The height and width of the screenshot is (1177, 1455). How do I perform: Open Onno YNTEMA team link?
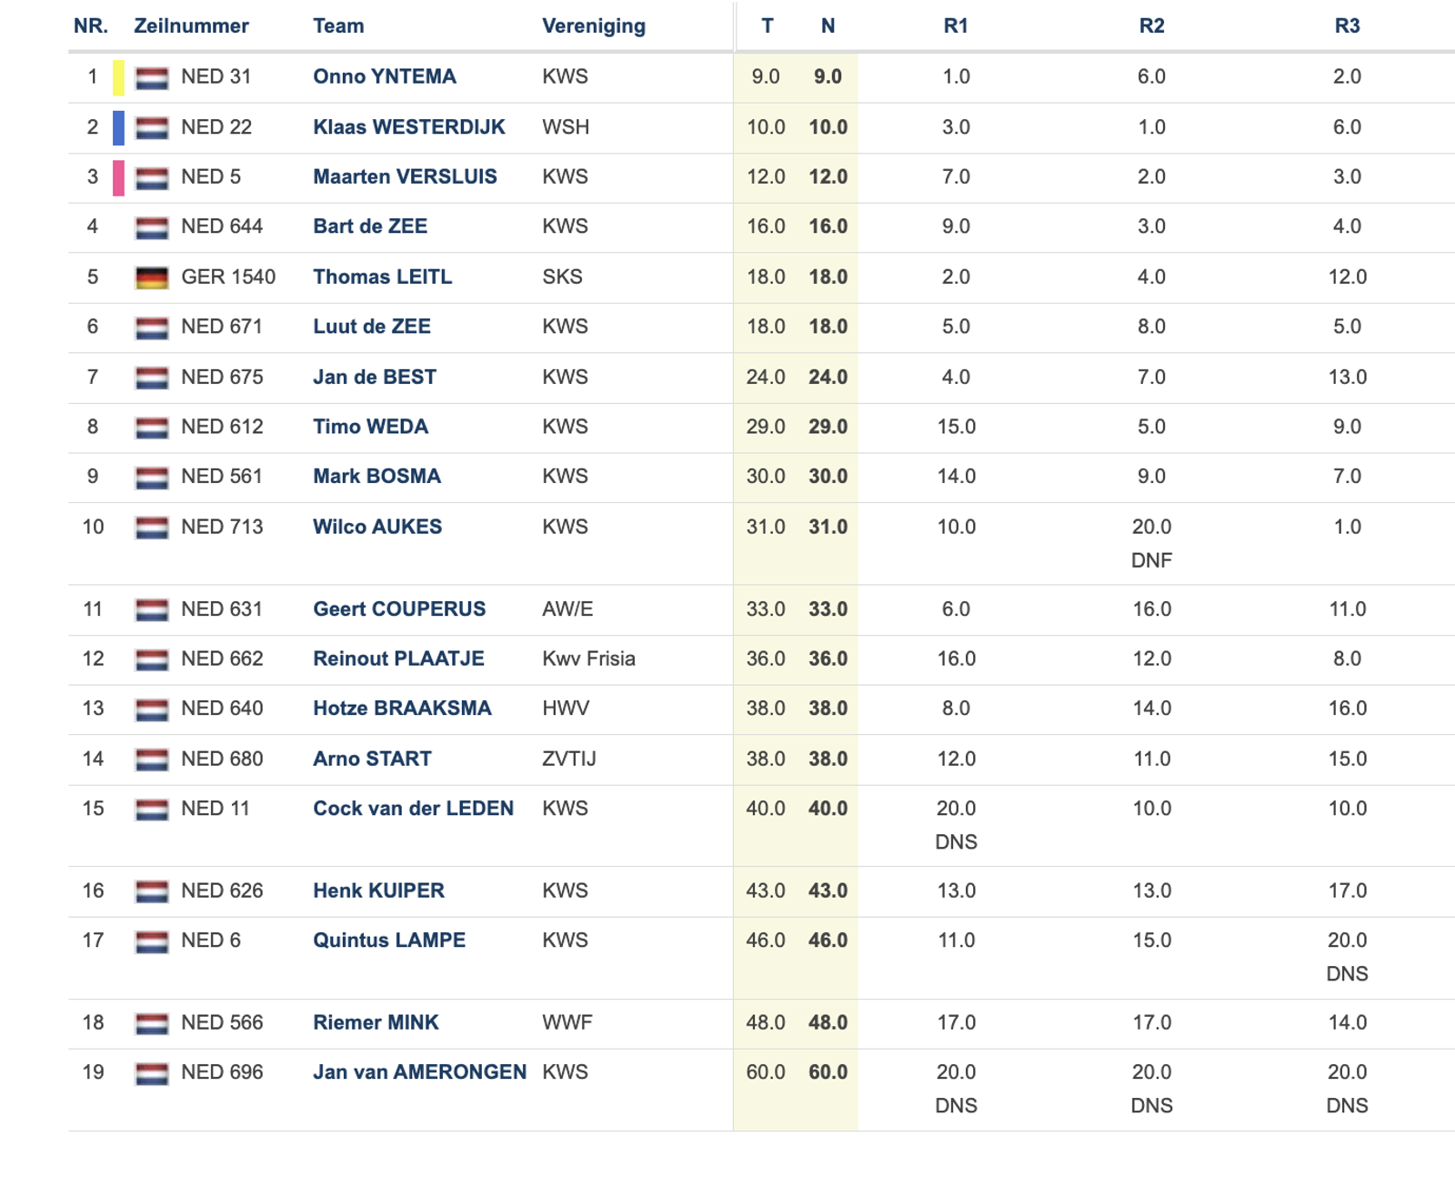[385, 76]
